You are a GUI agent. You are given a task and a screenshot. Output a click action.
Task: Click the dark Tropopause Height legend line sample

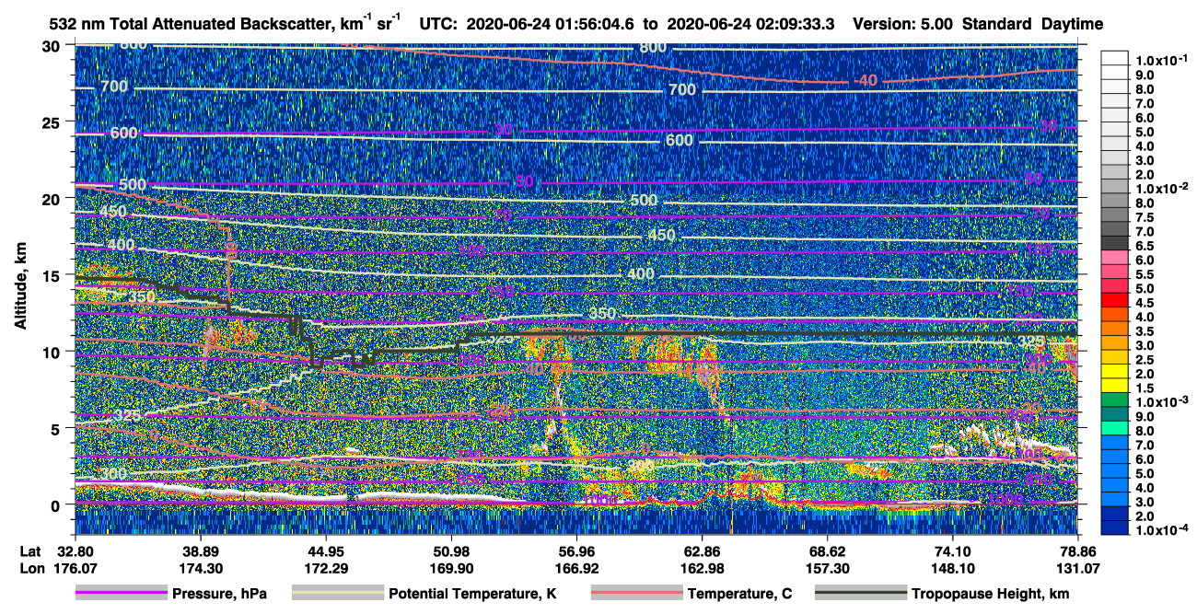tap(860, 594)
